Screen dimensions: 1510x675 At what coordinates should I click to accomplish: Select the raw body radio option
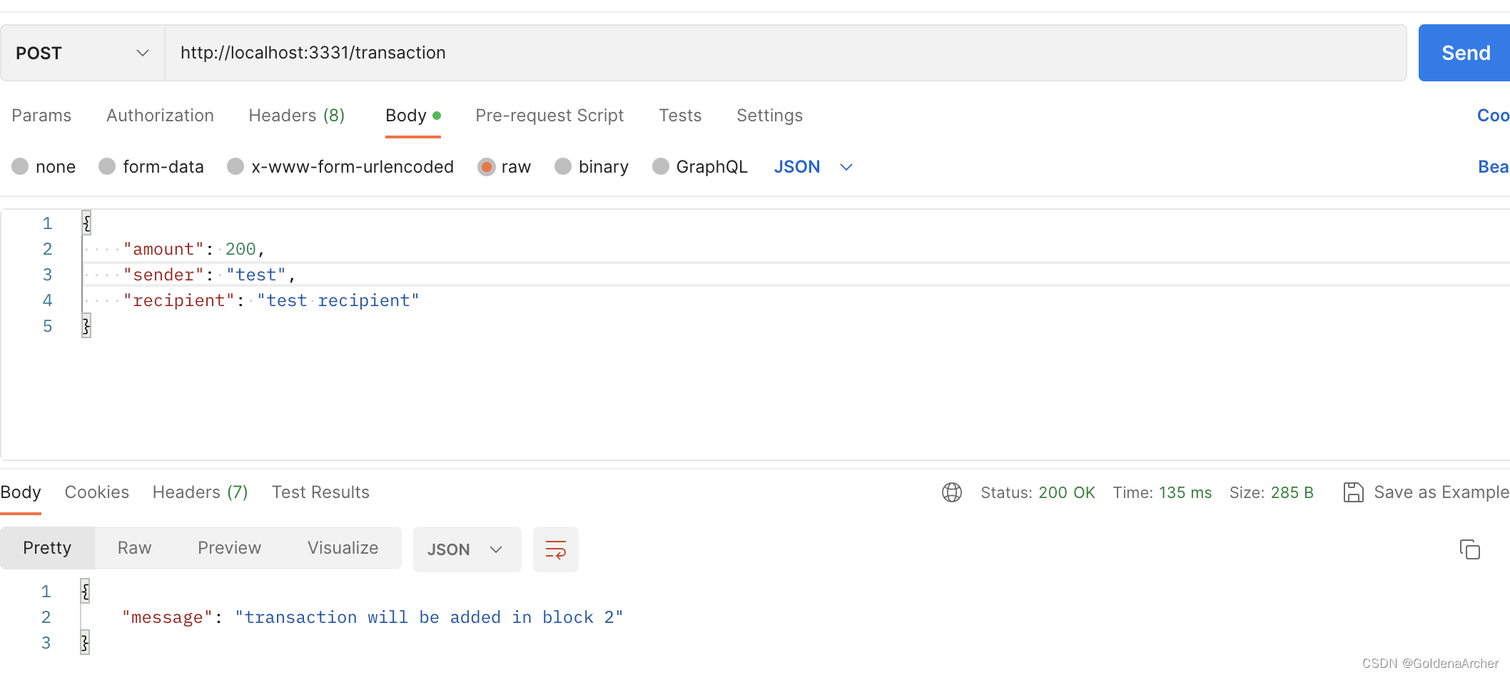point(487,166)
